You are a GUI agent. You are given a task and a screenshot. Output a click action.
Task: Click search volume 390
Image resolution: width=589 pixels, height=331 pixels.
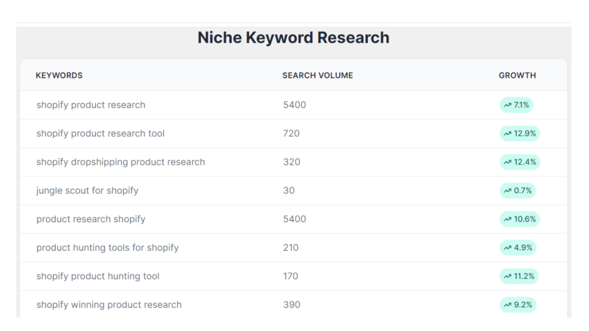[x=292, y=304]
